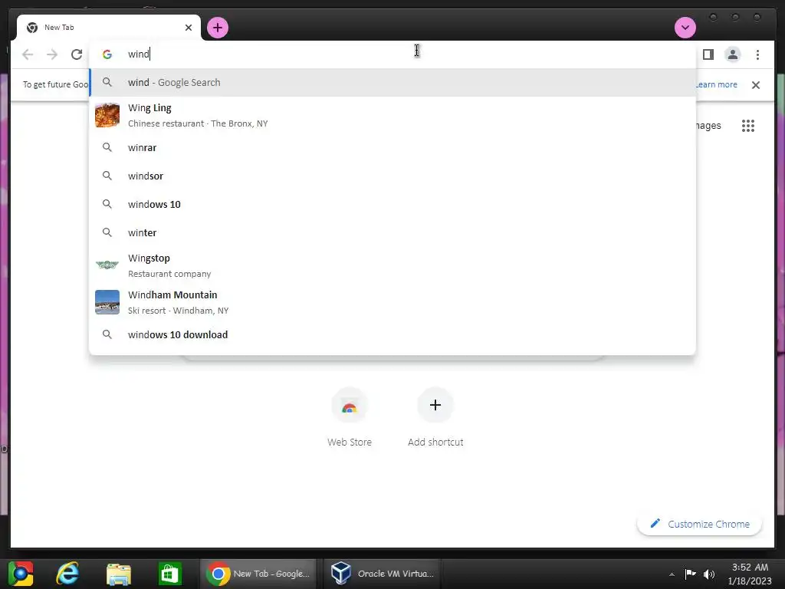Viewport: 785px width, 589px height.
Task: Open a new tab with the pink plus button
Action: coord(217,28)
